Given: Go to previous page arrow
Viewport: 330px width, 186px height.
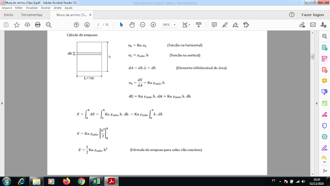Looking at the screenshot, I should click(76, 25).
